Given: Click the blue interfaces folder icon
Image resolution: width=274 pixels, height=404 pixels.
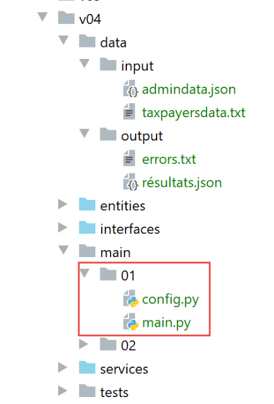Looking at the screenshot, I should click(x=87, y=227).
